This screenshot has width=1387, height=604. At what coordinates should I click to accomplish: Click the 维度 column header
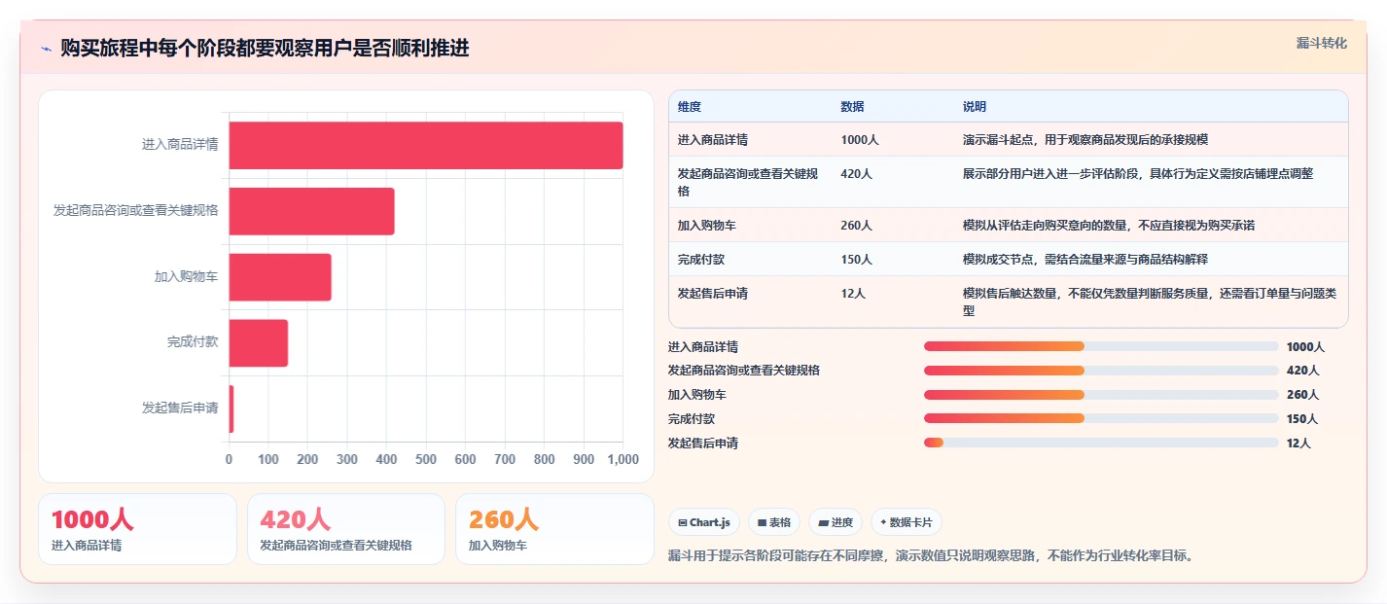click(x=690, y=107)
